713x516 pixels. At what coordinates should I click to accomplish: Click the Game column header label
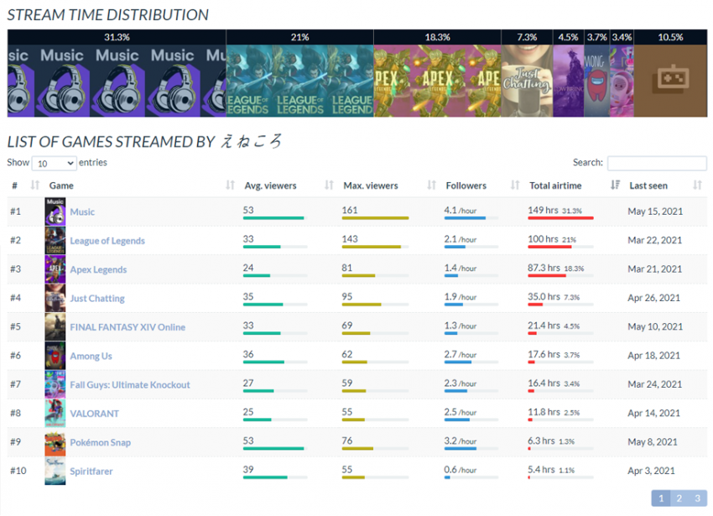[61, 185]
